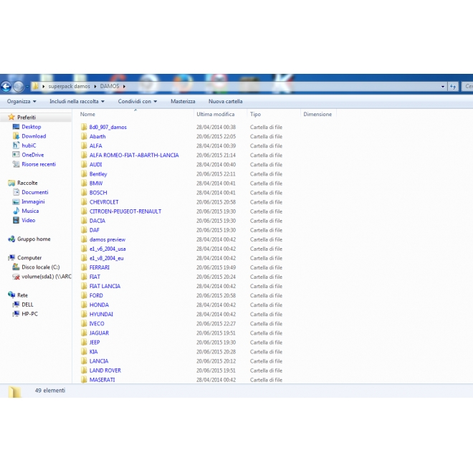Click the DACIA folder icon
473x473 pixels.
tap(84, 221)
